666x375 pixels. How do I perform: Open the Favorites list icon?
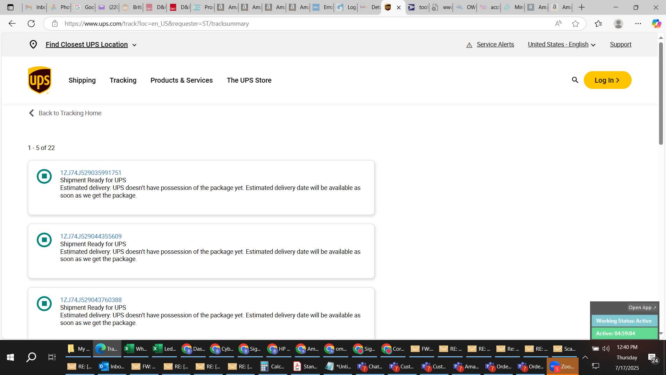[598, 24]
